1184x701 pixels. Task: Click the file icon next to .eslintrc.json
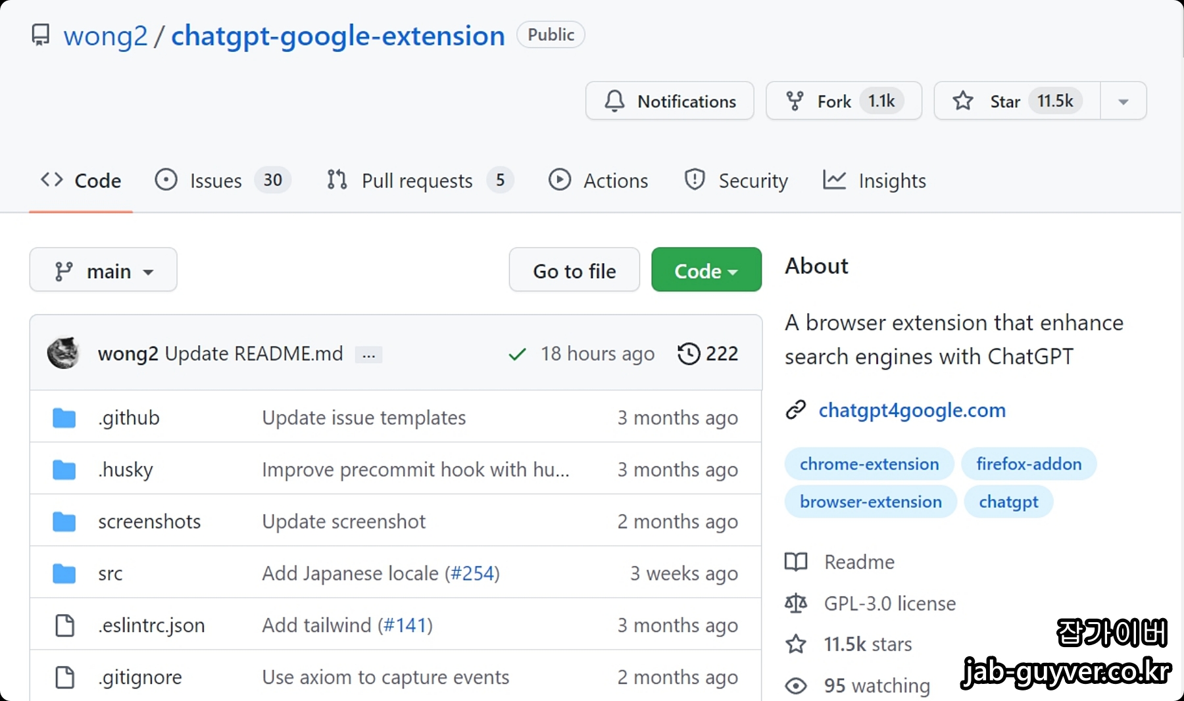click(x=64, y=625)
